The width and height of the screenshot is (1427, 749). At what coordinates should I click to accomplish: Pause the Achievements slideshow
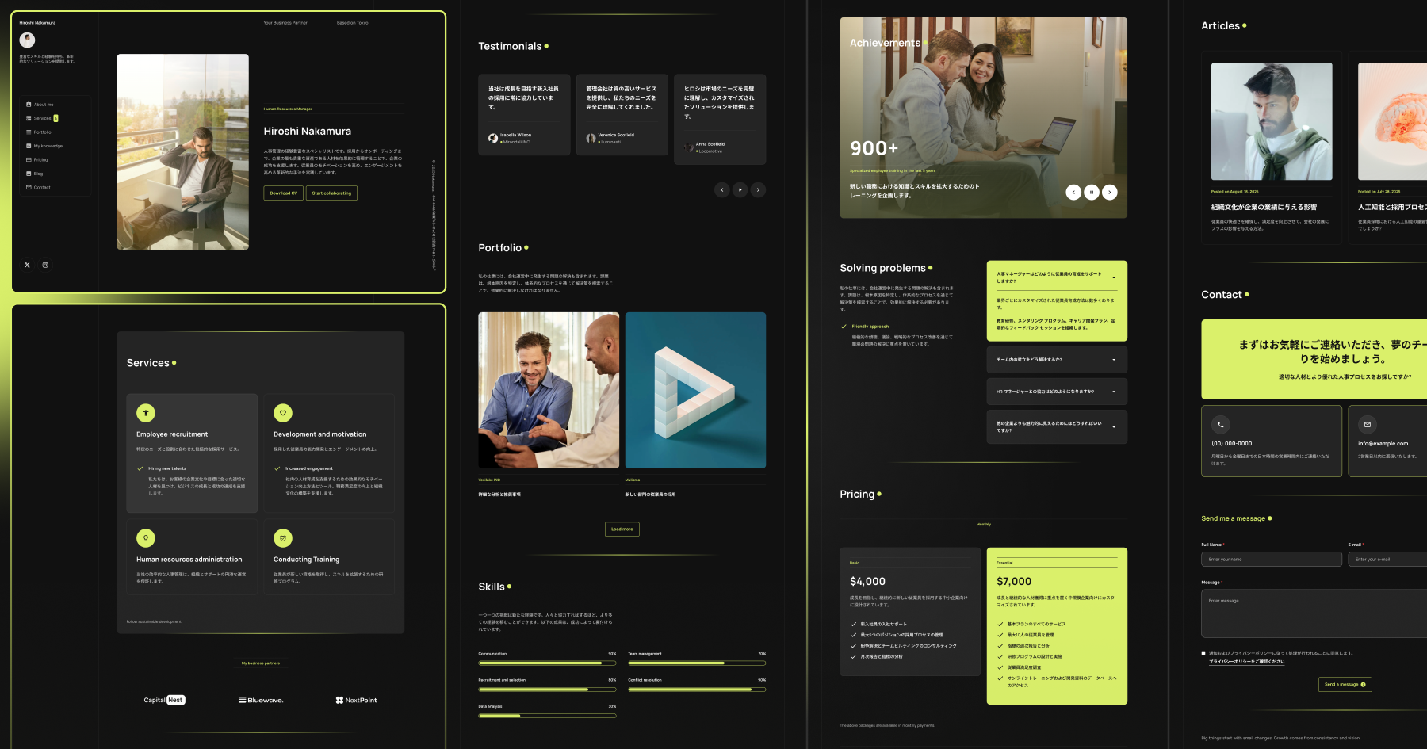[1092, 192]
